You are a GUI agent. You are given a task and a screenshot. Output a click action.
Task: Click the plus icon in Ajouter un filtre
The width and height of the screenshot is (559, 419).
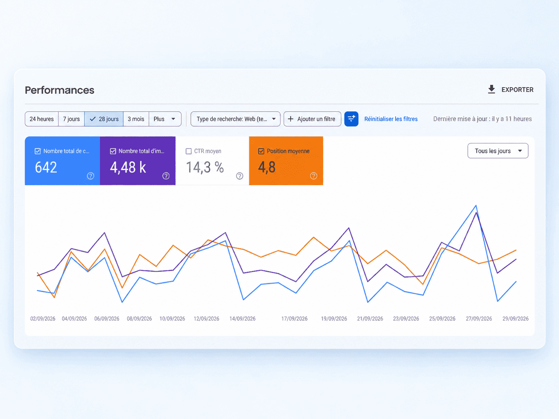291,119
